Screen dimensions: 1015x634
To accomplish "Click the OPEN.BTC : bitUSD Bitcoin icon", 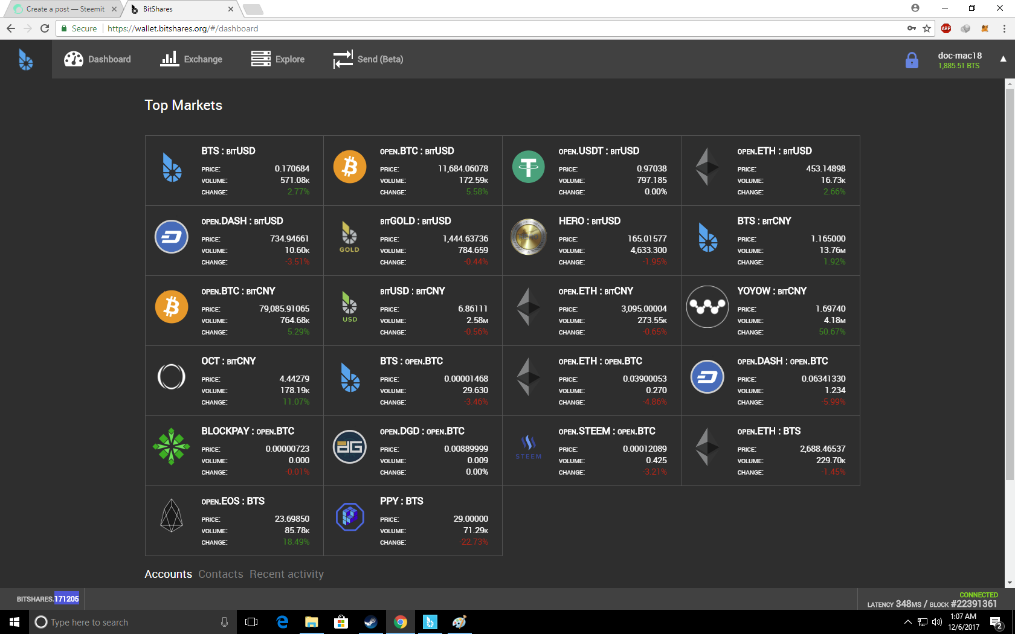I will [x=350, y=167].
